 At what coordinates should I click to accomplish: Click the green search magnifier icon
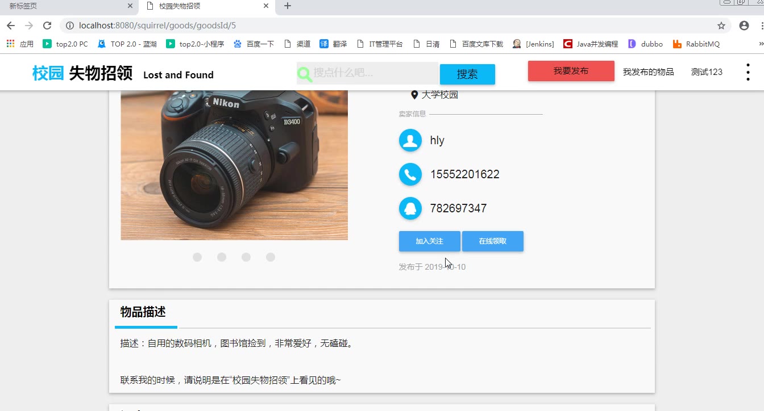coord(305,74)
